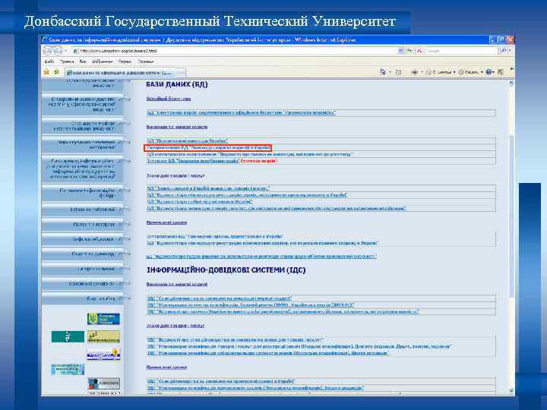This screenshot has height=410, width=547.
Task: Open the Print button dropdown arrow
Action: (x=422, y=72)
